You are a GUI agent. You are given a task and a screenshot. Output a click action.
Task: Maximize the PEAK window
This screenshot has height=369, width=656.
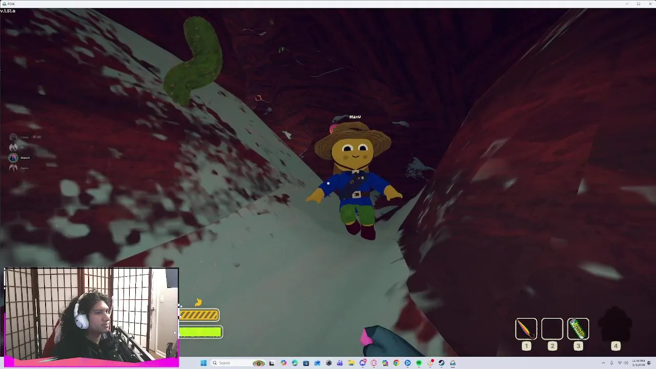click(x=638, y=4)
